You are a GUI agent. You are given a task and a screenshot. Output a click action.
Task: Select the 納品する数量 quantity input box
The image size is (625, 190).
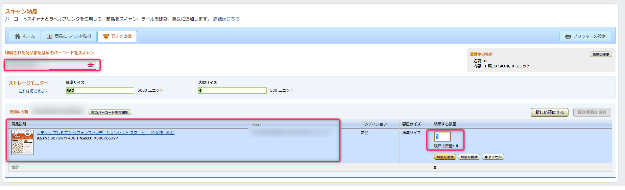[442, 137]
